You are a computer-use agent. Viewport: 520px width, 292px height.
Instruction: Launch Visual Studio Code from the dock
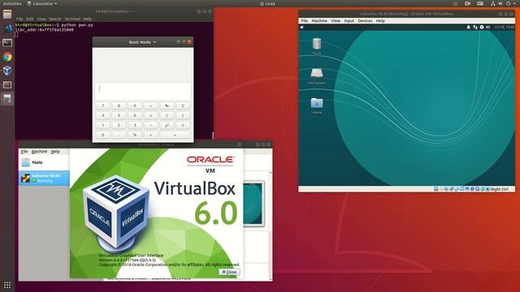pos(7,28)
